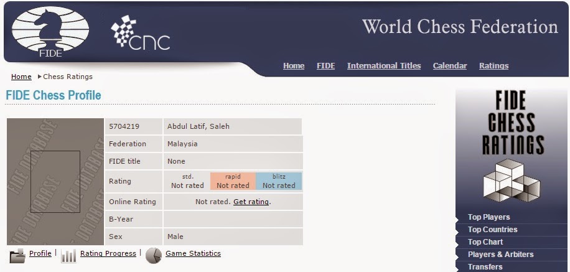
Task: Open the Calendar menu item
Action: tap(450, 66)
